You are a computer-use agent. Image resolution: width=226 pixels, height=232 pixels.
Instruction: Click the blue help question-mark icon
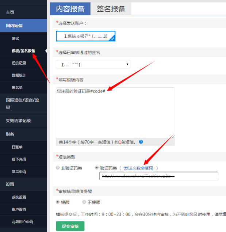point(141,142)
